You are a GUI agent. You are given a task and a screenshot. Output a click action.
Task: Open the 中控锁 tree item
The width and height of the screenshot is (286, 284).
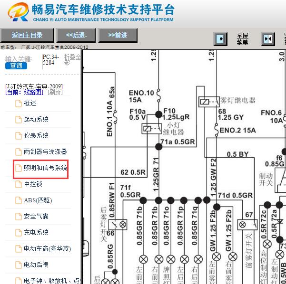pyautogui.click(x=33, y=184)
